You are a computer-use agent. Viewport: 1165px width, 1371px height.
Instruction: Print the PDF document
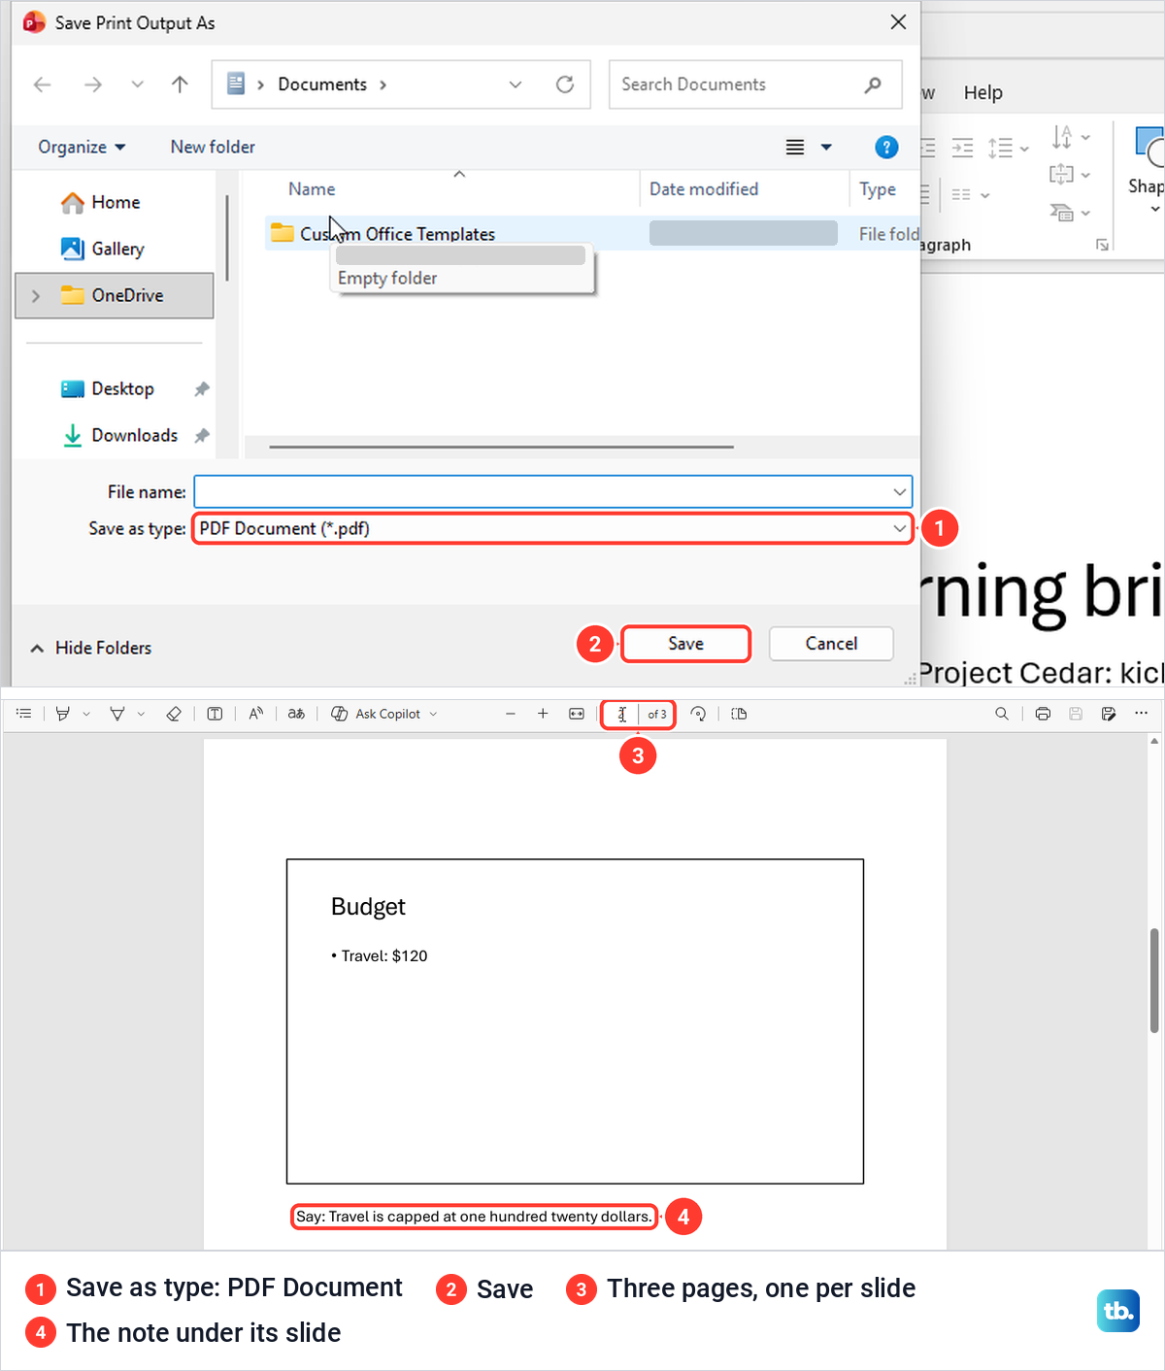click(1043, 714)
